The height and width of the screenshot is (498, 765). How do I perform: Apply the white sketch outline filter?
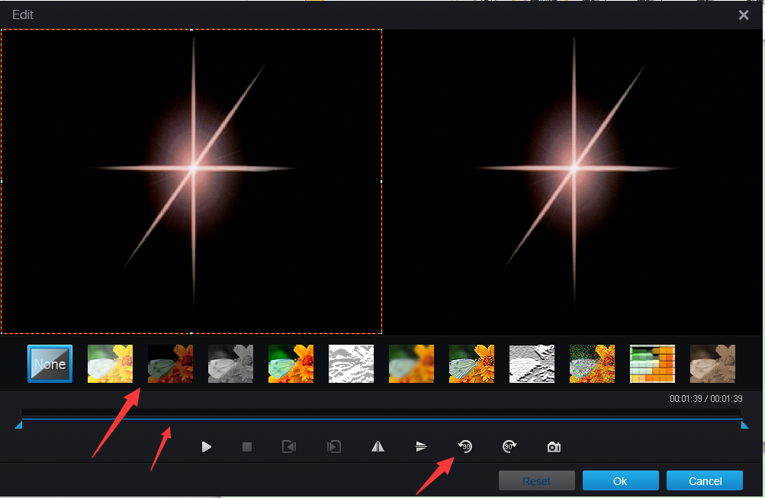[x=351, y=364]
